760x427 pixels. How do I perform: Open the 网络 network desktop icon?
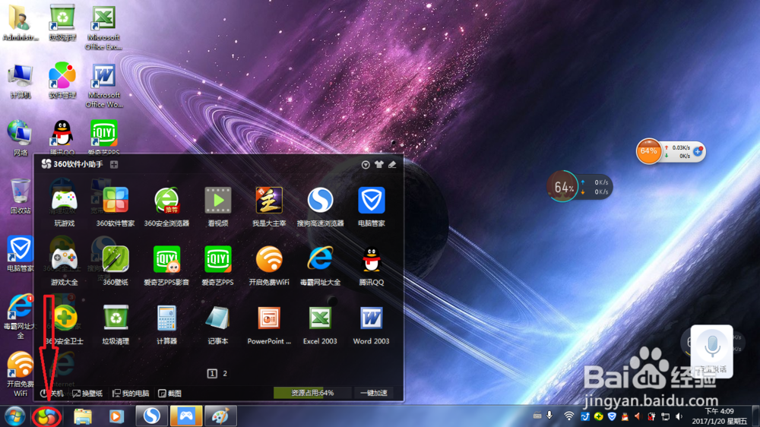click(20, 138)
